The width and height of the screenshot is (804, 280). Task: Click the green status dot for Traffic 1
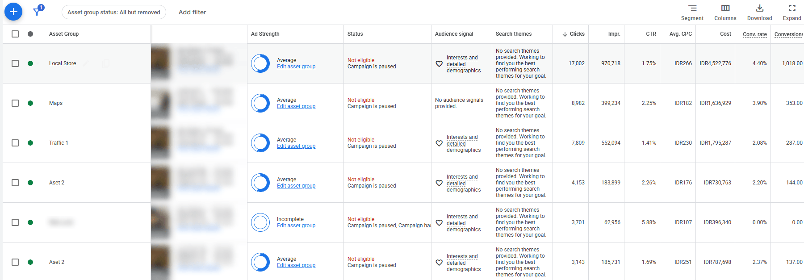[x=30, y=143]
